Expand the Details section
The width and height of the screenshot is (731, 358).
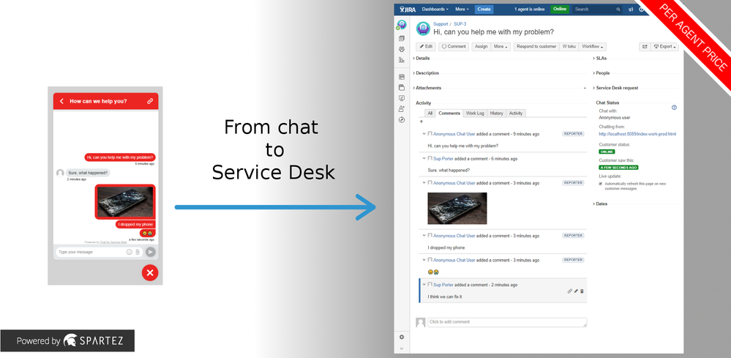click(x=421, y=59)
